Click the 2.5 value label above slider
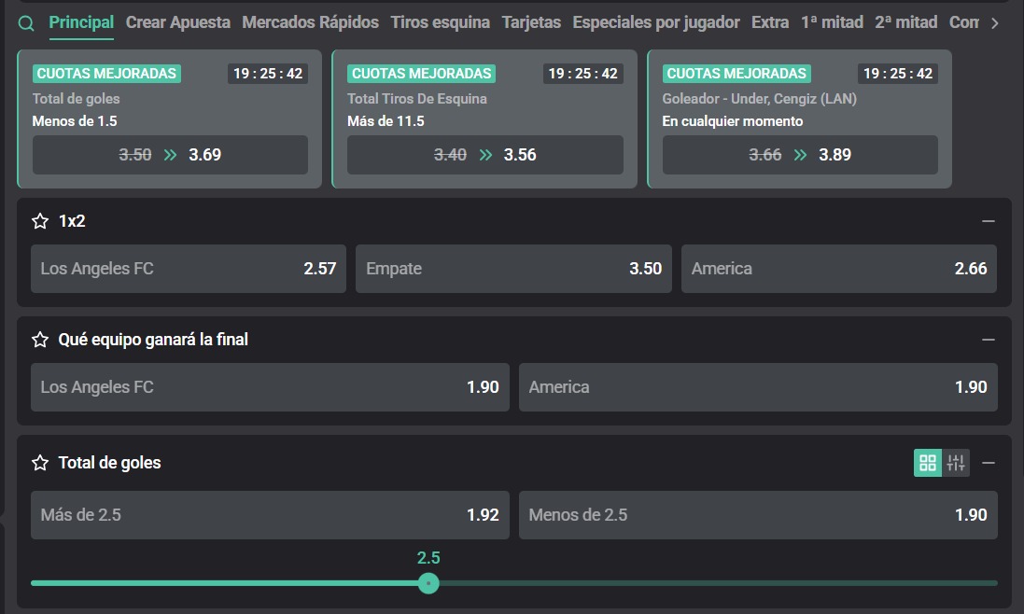 [428, 558]
